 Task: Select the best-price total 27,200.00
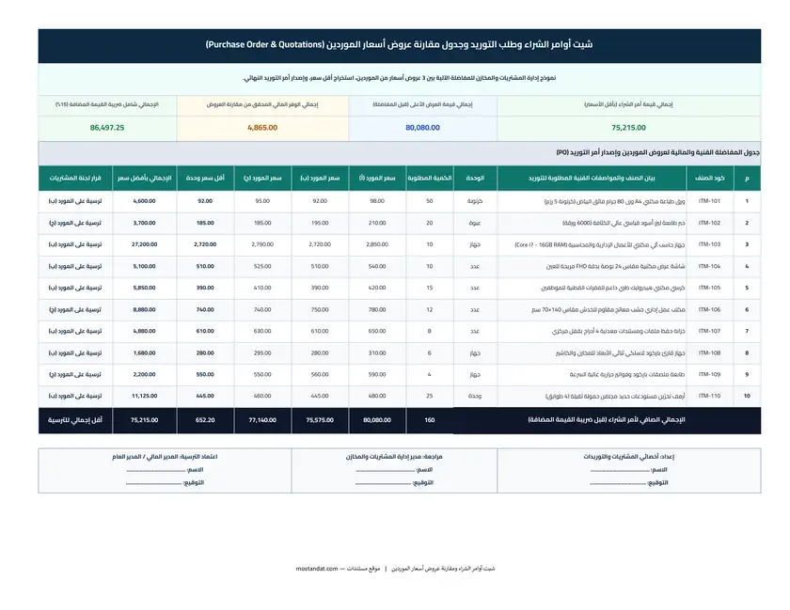point(144,244)
